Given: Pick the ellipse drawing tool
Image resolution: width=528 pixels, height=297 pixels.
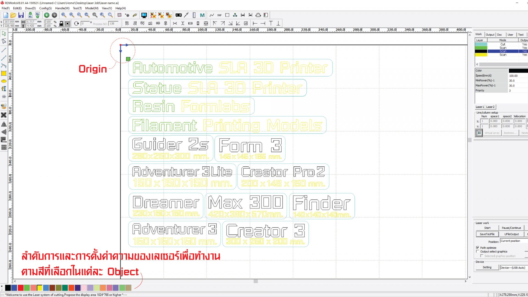Looking at the screenshot, I should point(4,81).
